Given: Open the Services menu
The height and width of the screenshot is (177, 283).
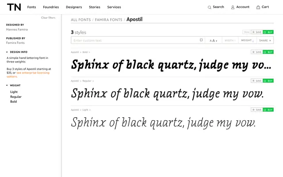Looking at the screenshot, I should pyautogui.click(x=114, y=7).
